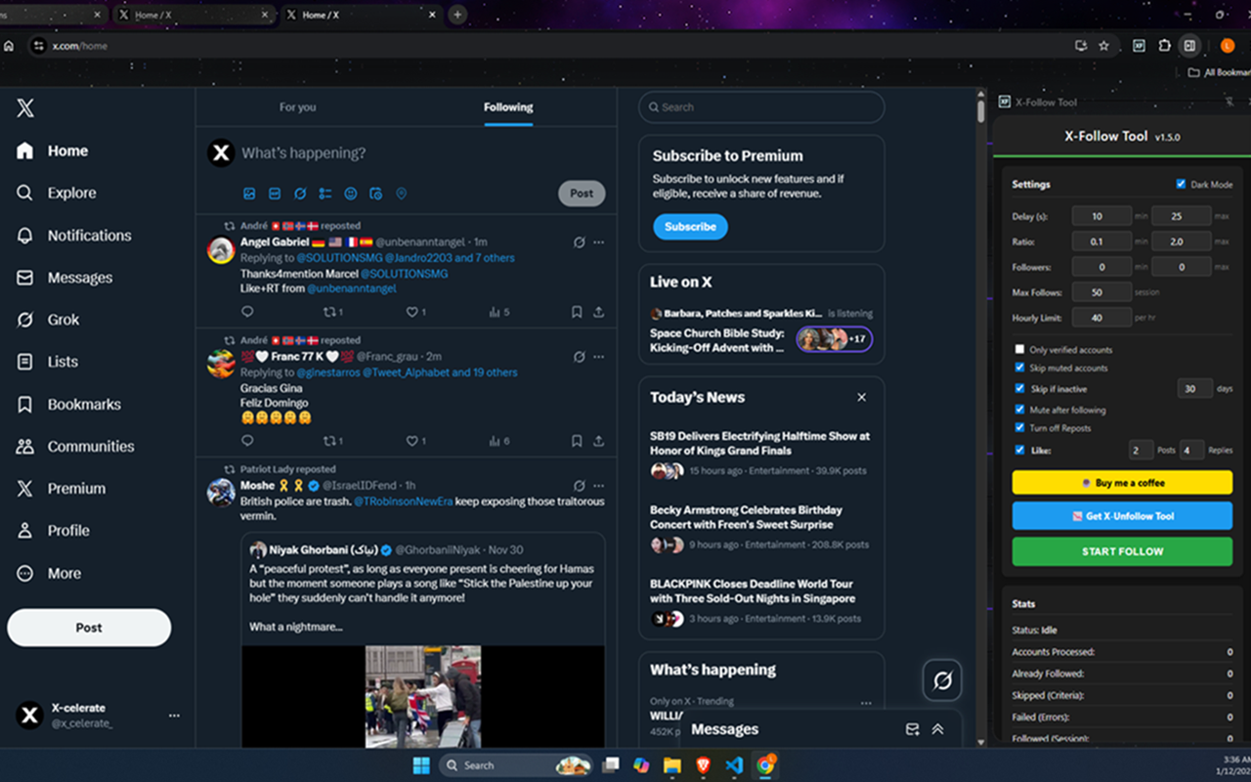Open emoji picker in post composer
1251x782 pixels.
click(351, 194)
